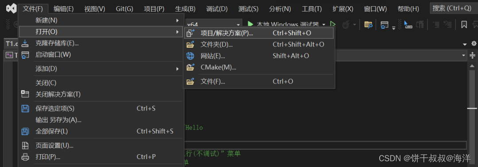
Task: Open the 调试(D) menu
Action: point(217,9)
